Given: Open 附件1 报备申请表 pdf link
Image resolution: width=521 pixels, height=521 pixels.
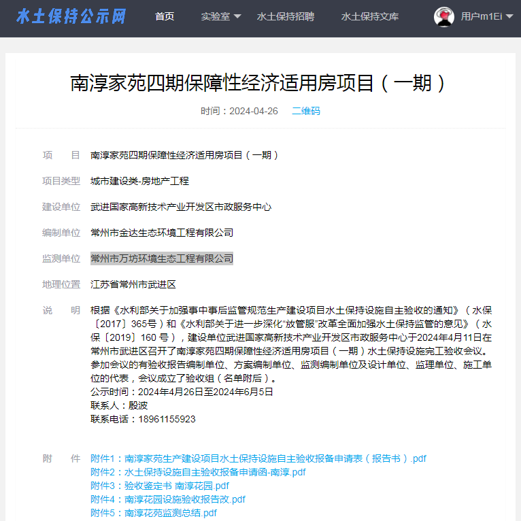Looking at the screenshot, I should (258, 458).
